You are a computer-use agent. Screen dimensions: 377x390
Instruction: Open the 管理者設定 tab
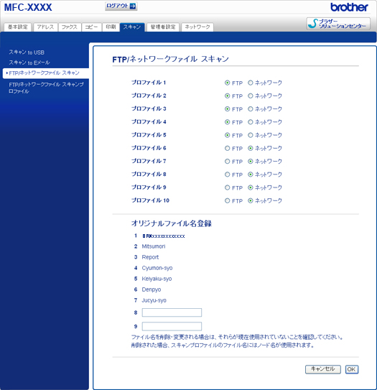click(163, 27)
